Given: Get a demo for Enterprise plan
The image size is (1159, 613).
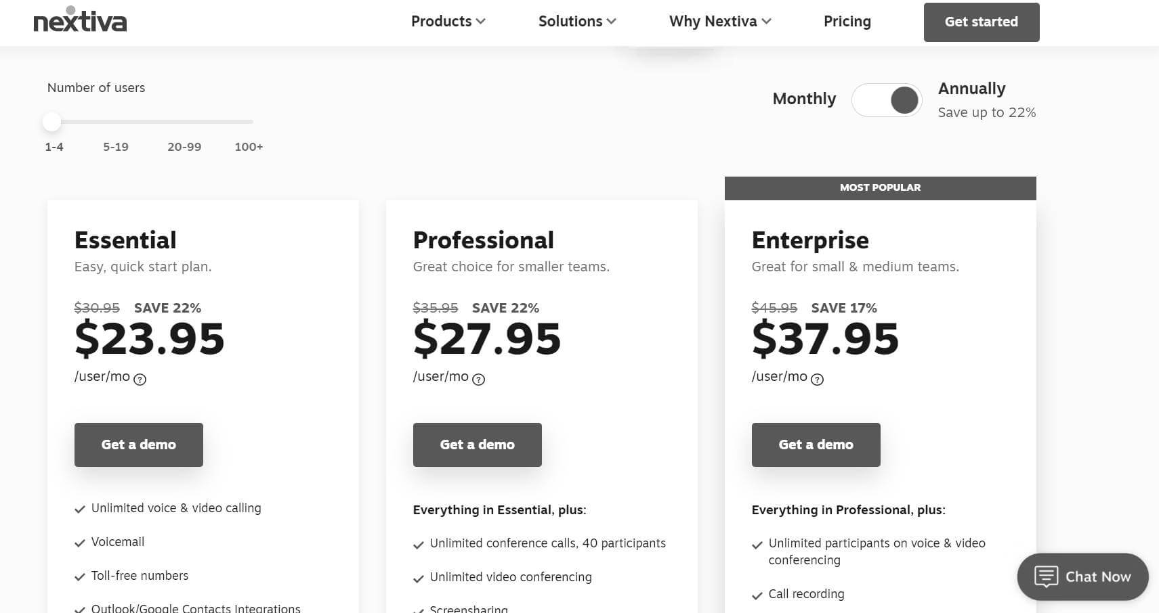Looking at the screenshot, I should point(816,445).
